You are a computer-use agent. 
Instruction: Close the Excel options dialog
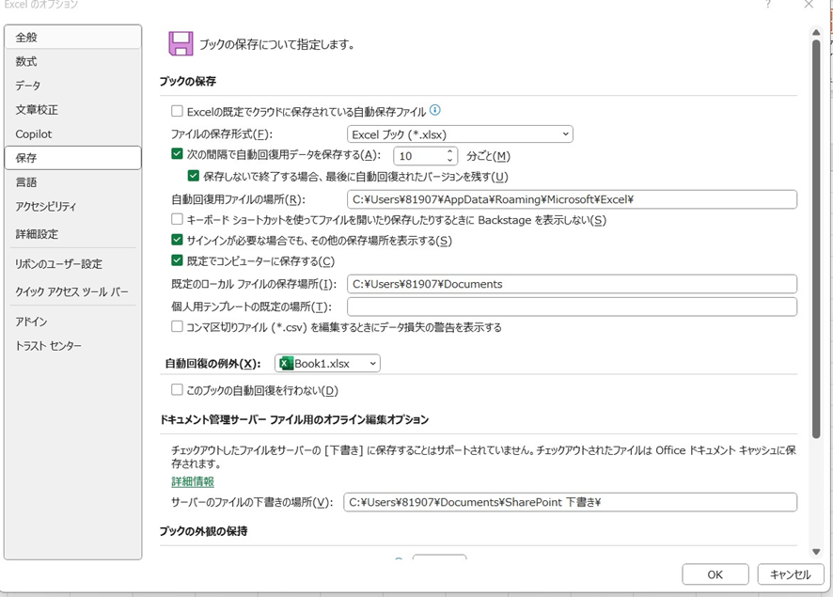click(x=809, y=5)
